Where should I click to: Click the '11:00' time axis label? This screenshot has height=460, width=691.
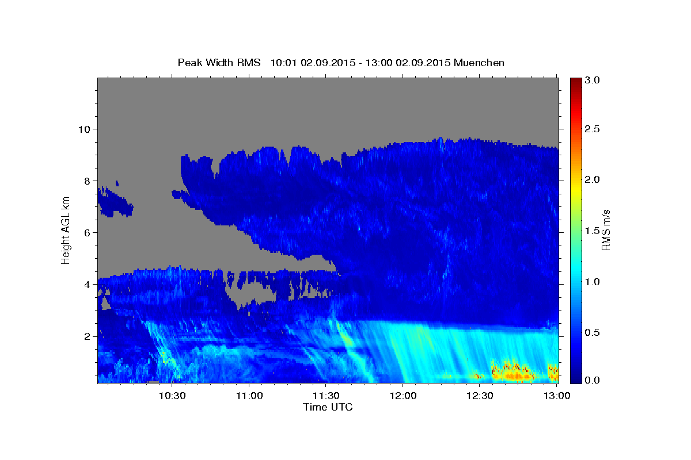tap(249, 395)
